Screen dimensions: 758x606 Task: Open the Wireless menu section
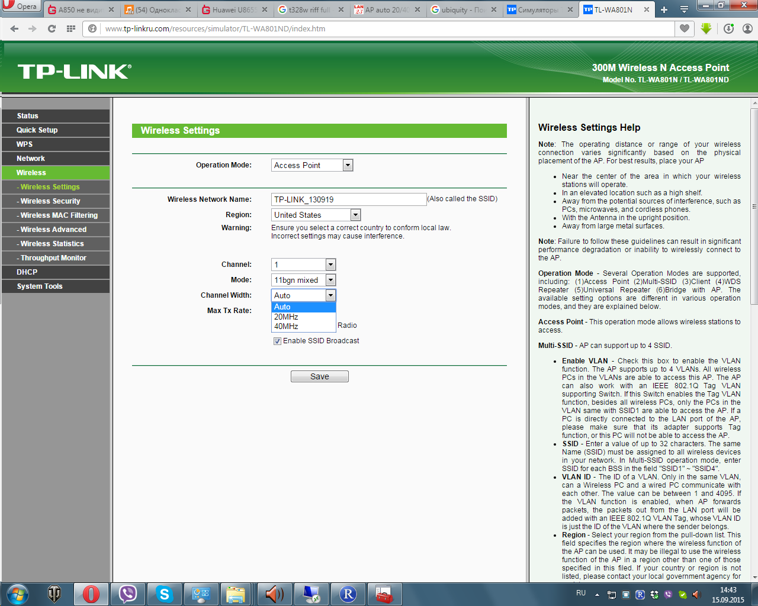pyautogui.click(x=56, y=173)
